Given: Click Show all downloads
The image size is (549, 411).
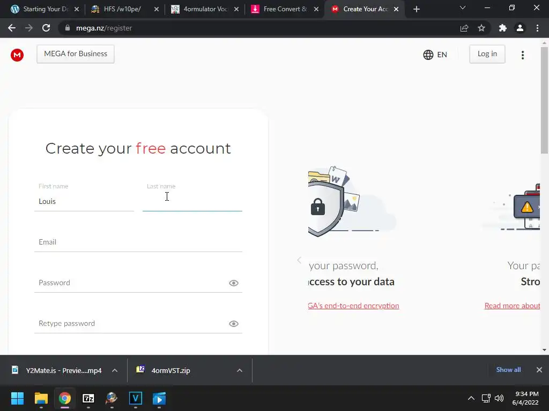Looking at the screenshot, I should click(x=508, y=370).
